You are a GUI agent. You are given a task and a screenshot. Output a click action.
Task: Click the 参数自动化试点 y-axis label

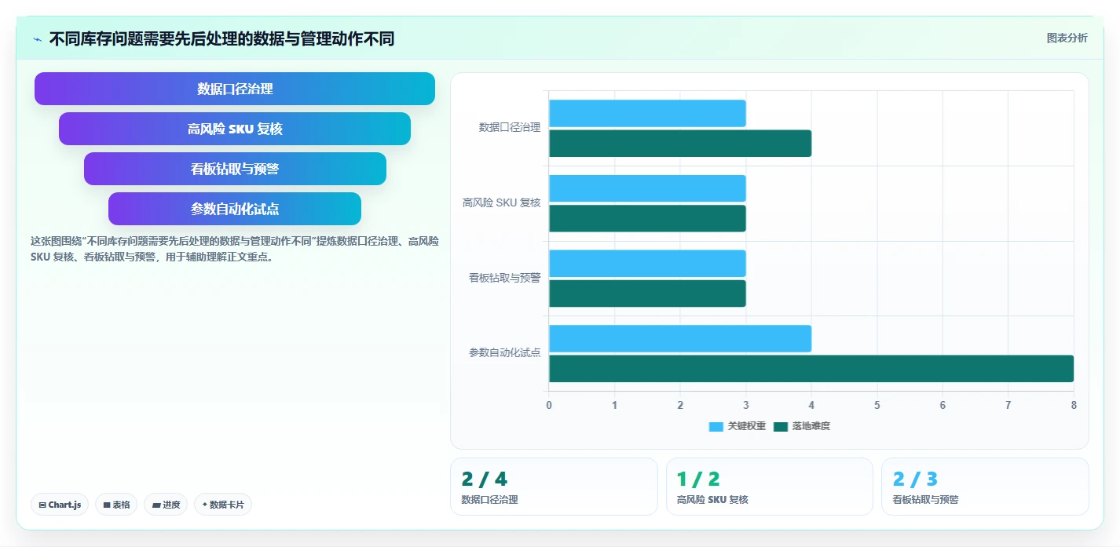(505, 353)
